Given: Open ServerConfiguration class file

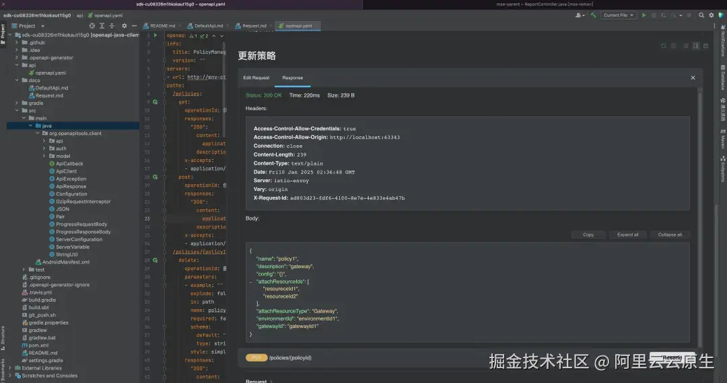Looking at the screenshot, I should 79,240.
